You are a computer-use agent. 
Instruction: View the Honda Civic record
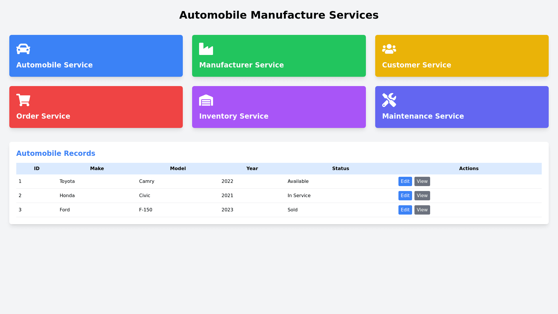click(x=422, y=196)
